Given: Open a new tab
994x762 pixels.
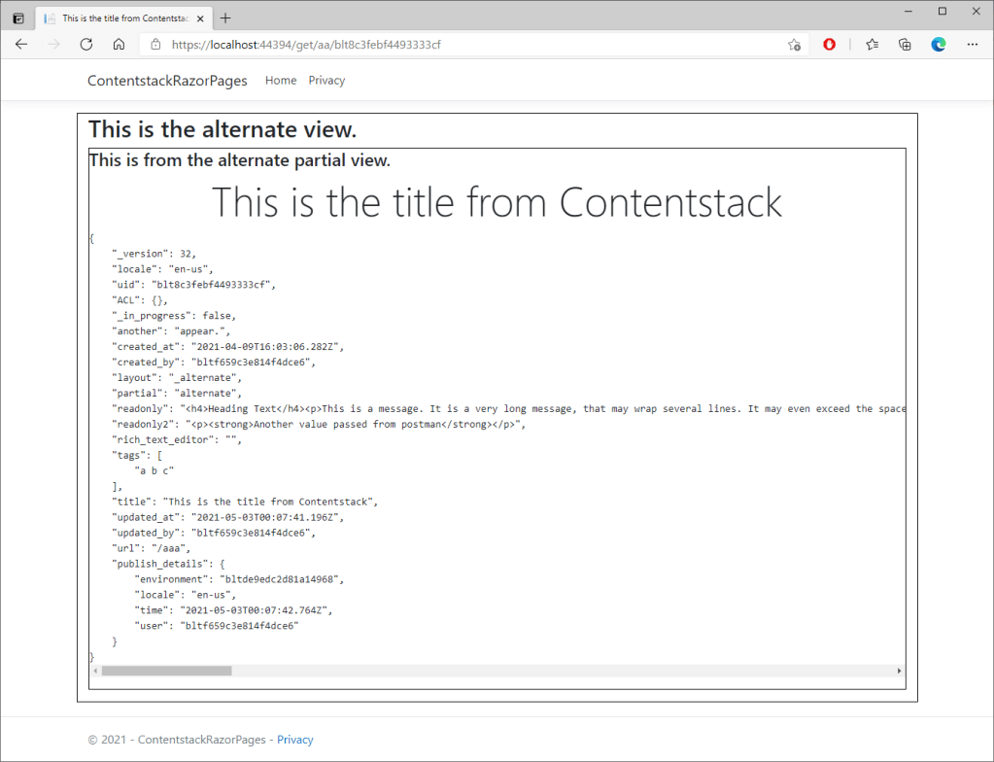Looking at the screenshot, I should [x=225, y=17].
